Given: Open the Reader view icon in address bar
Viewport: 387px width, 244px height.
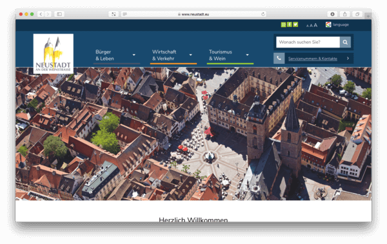Looking at the screenshot, I should pyautogui.click(x=125, y=14).
